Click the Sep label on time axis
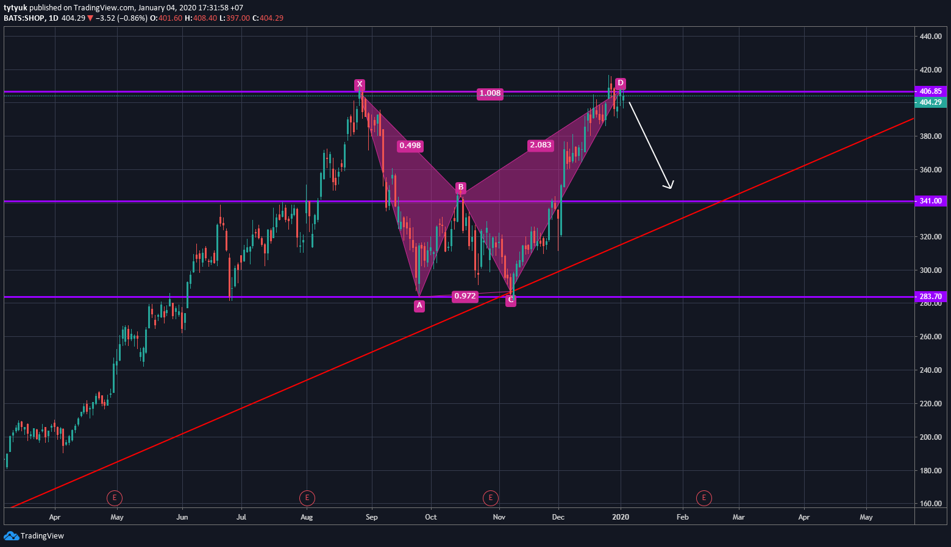 372,517
